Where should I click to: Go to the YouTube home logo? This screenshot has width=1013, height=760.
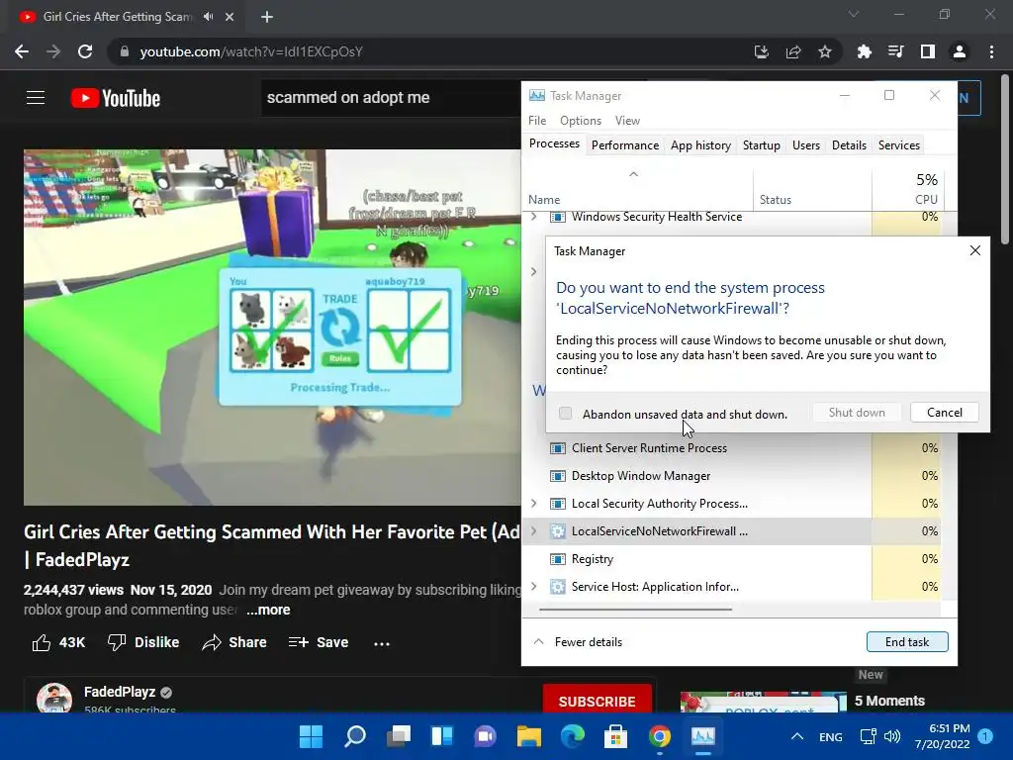(116, 98)
